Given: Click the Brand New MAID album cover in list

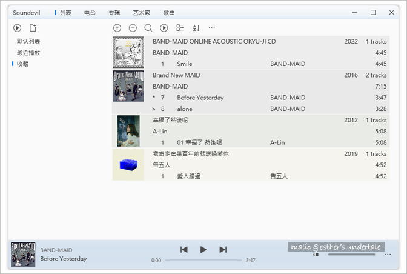Looking at the screenshot, I should click(128, 86).
